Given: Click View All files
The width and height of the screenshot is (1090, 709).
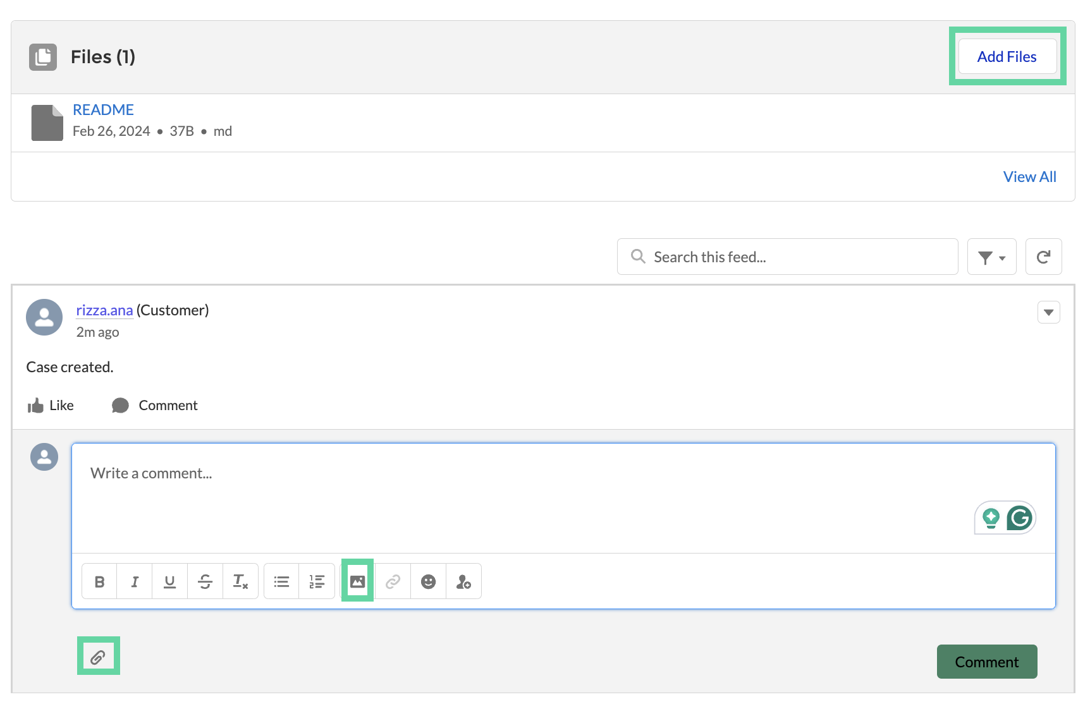Looking at the screenshot, I should click(1029, 176).
